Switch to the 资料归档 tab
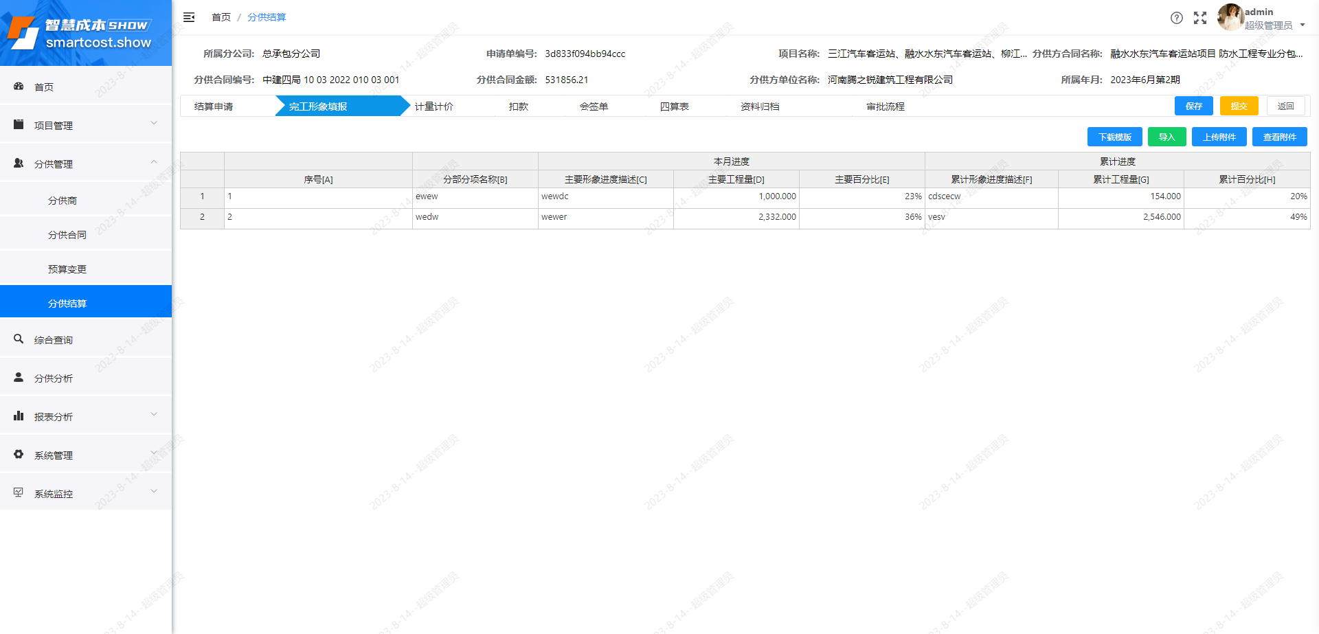This screenshot has height=634, width=1319. (x=758, y=106)
